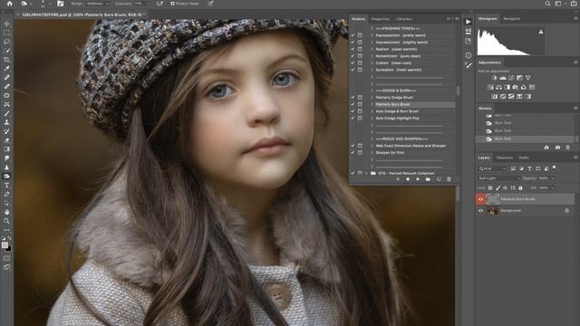The height and width of the screenshot is (326, 580).
Task: Toggle dialog box for Cubism action
Action: [360, 62]
